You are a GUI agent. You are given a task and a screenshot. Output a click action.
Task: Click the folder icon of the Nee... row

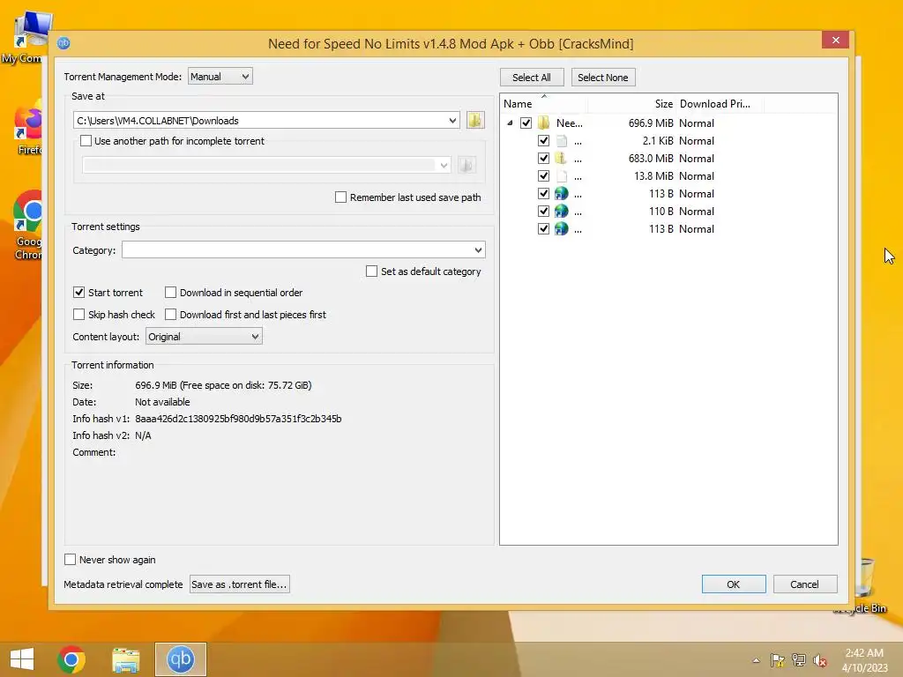(x=543, y=123)
